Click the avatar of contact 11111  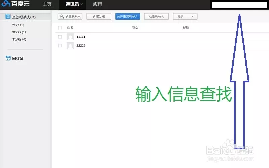click(70, 37)
